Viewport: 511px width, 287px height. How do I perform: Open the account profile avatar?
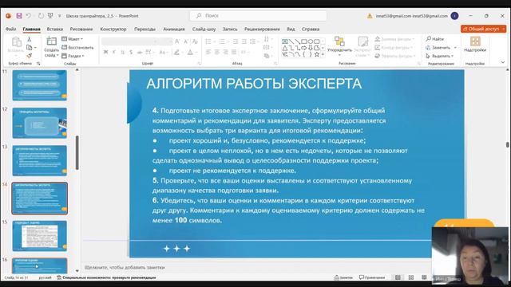454,16
